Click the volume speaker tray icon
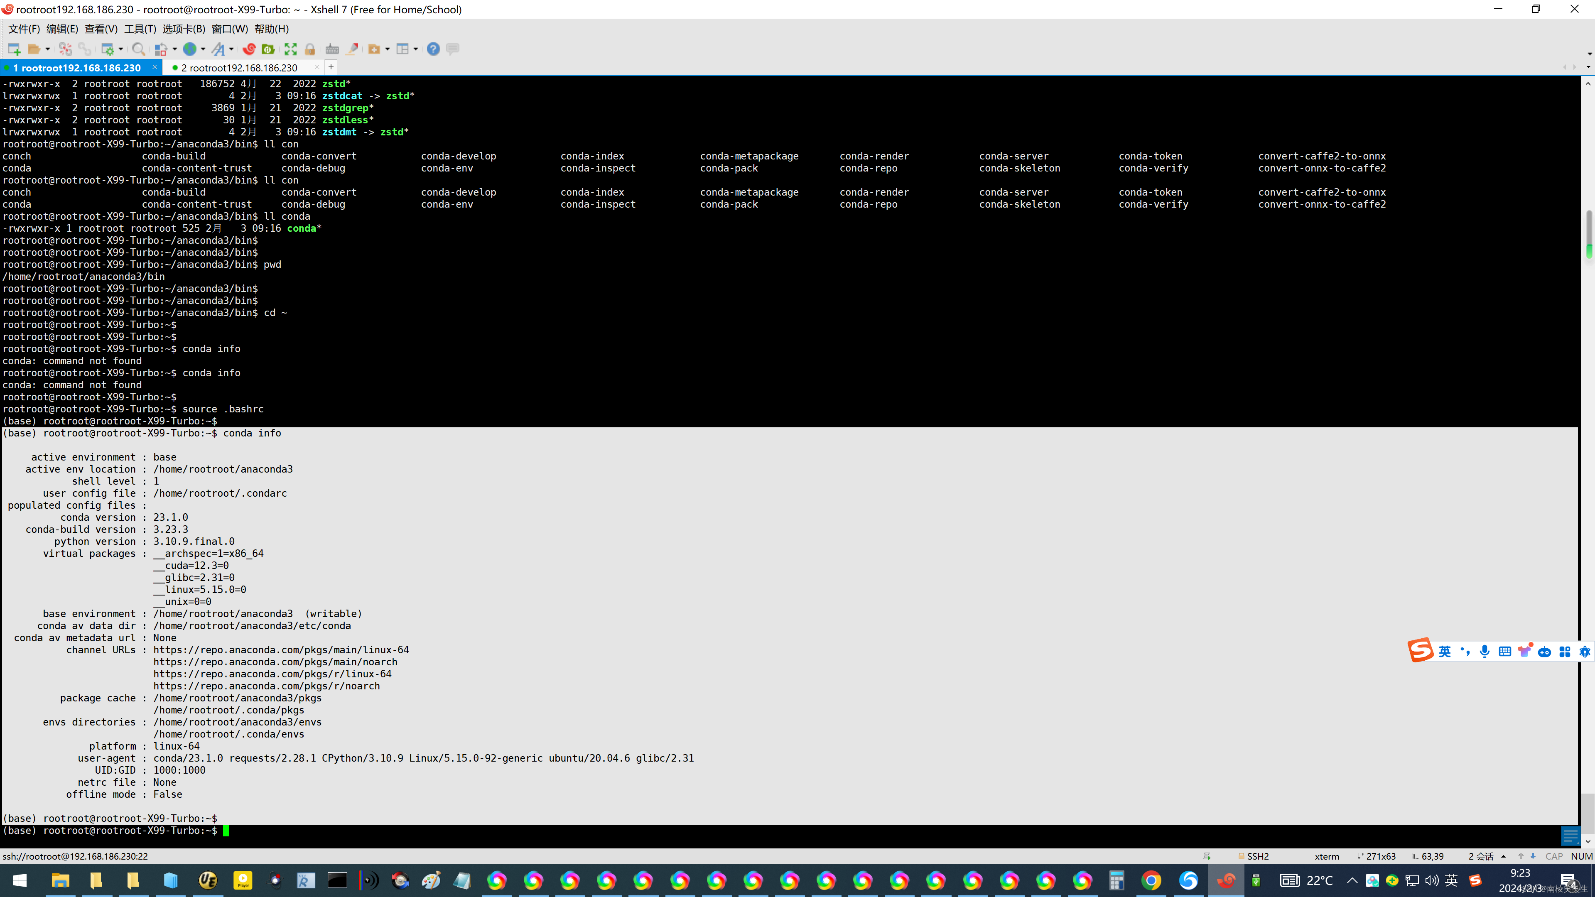This screenshot has width=1595, height=897. point(1431,880)
